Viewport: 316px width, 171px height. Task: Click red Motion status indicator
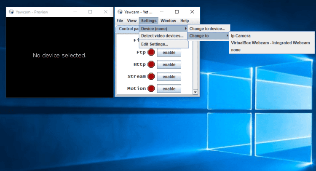click(x=151, y=88)
